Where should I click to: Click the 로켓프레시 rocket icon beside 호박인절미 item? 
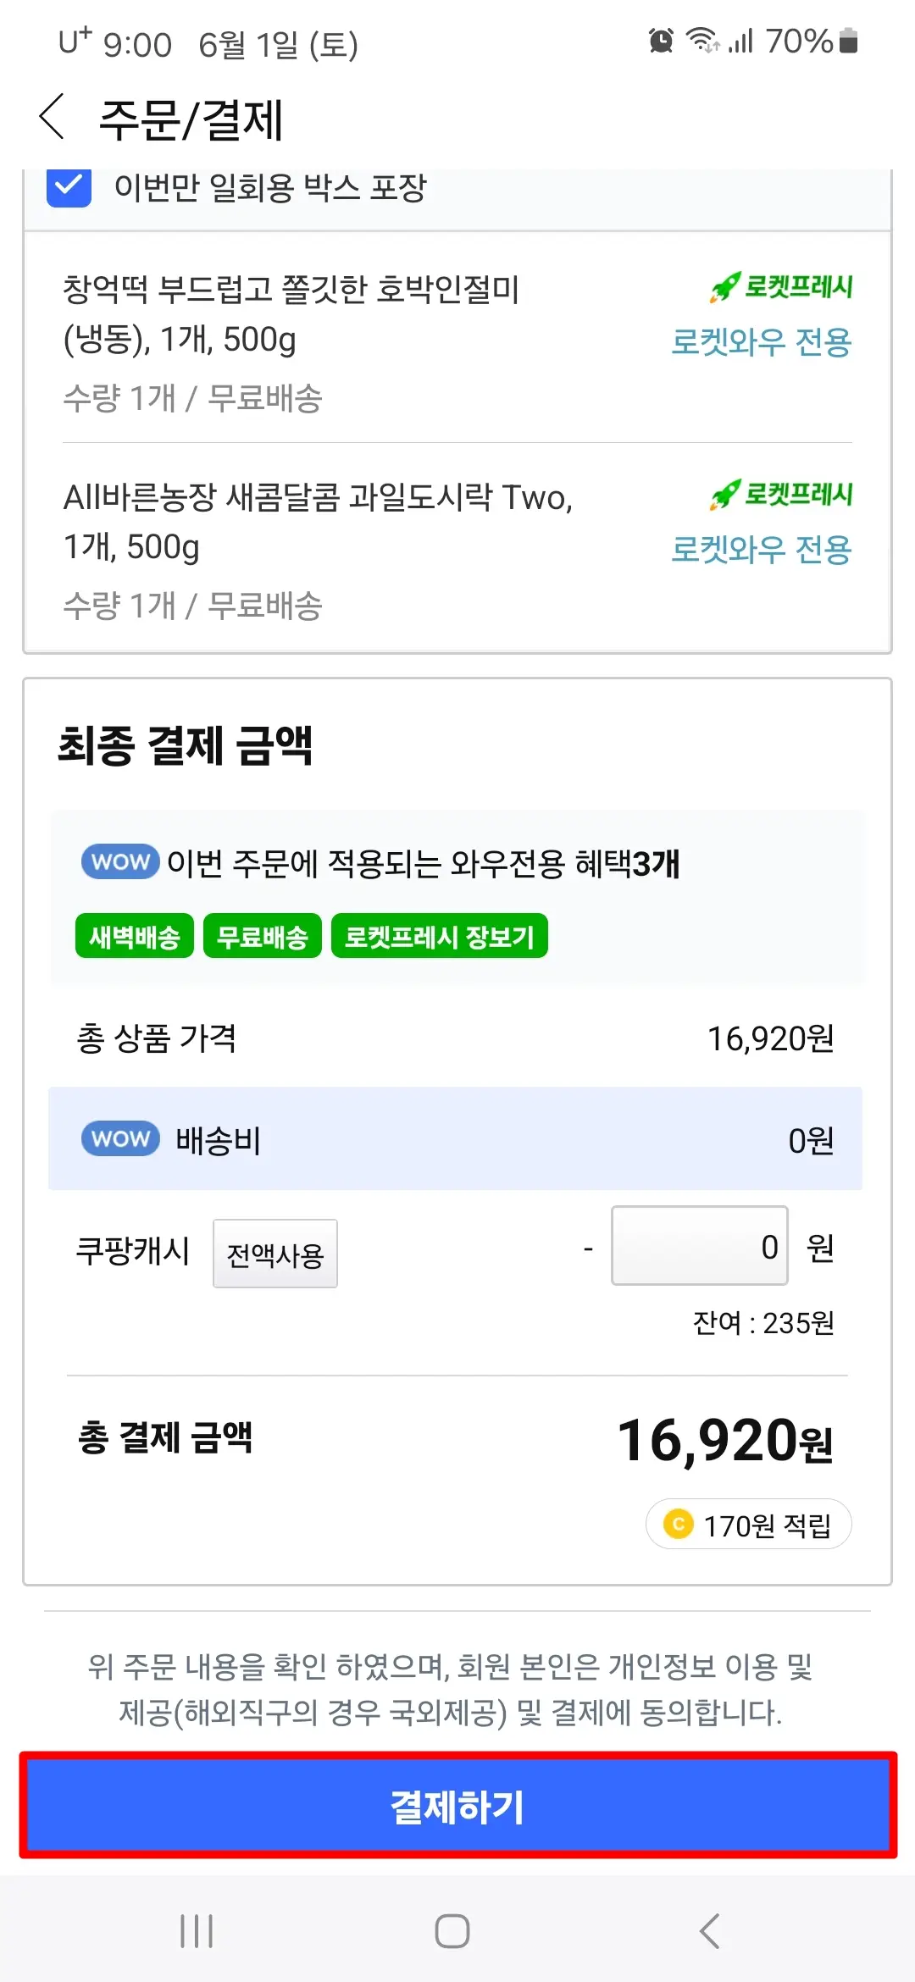pos(724,287)
